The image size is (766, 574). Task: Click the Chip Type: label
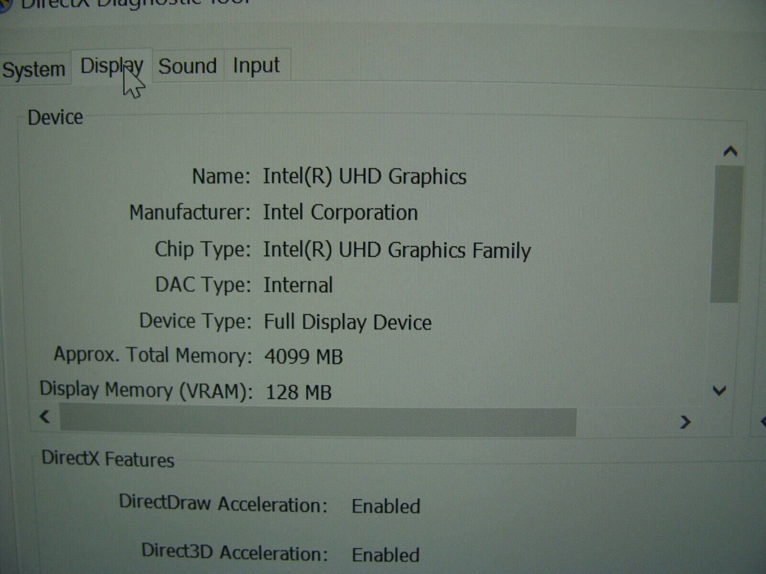pos(203,249)
